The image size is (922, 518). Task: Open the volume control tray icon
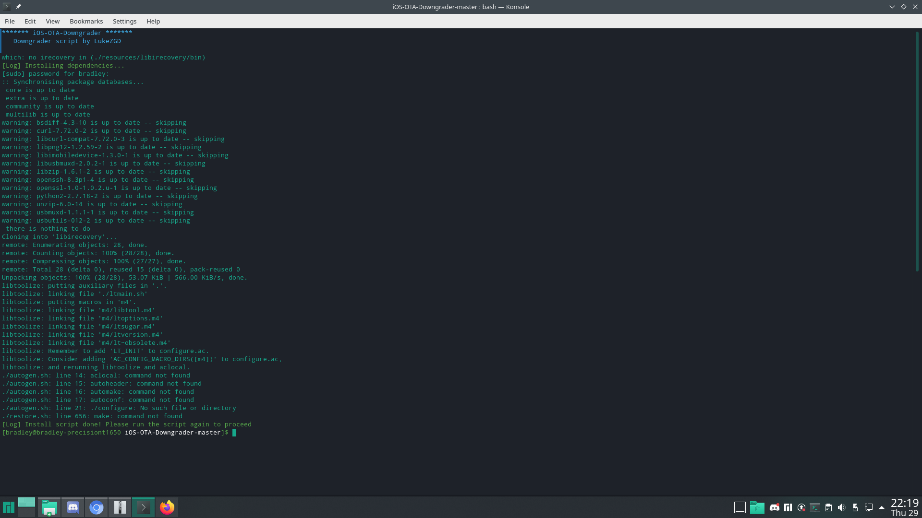tap(841, 507)
